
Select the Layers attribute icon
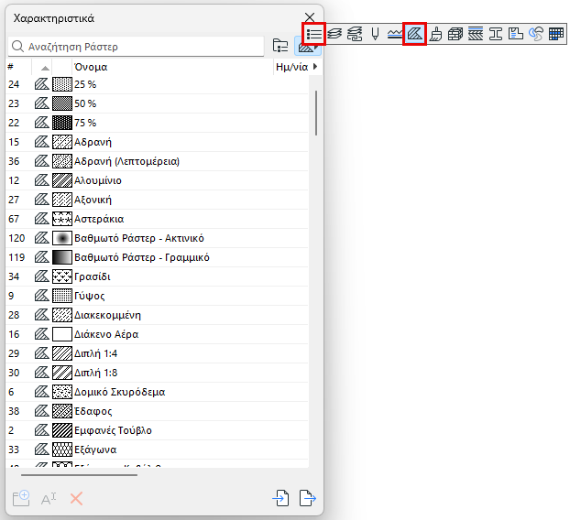point(334,34)
